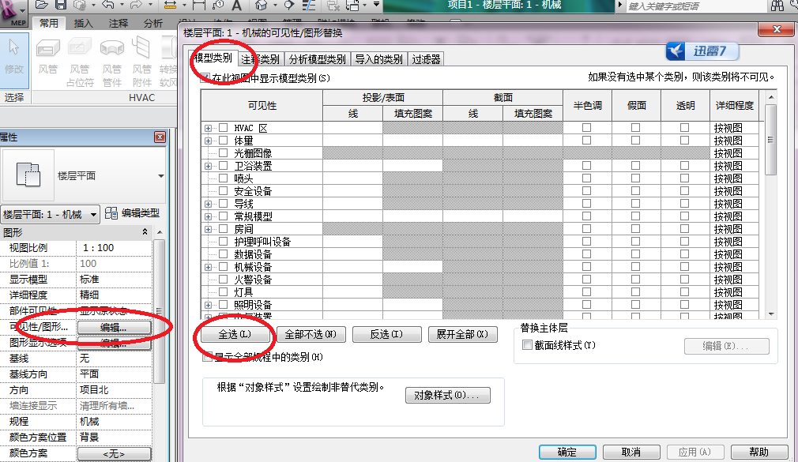The width and height of the screenshot is (798, 462).
Task: Click the 编辑类型 icon in properties
Action: (x=111, y=213)
